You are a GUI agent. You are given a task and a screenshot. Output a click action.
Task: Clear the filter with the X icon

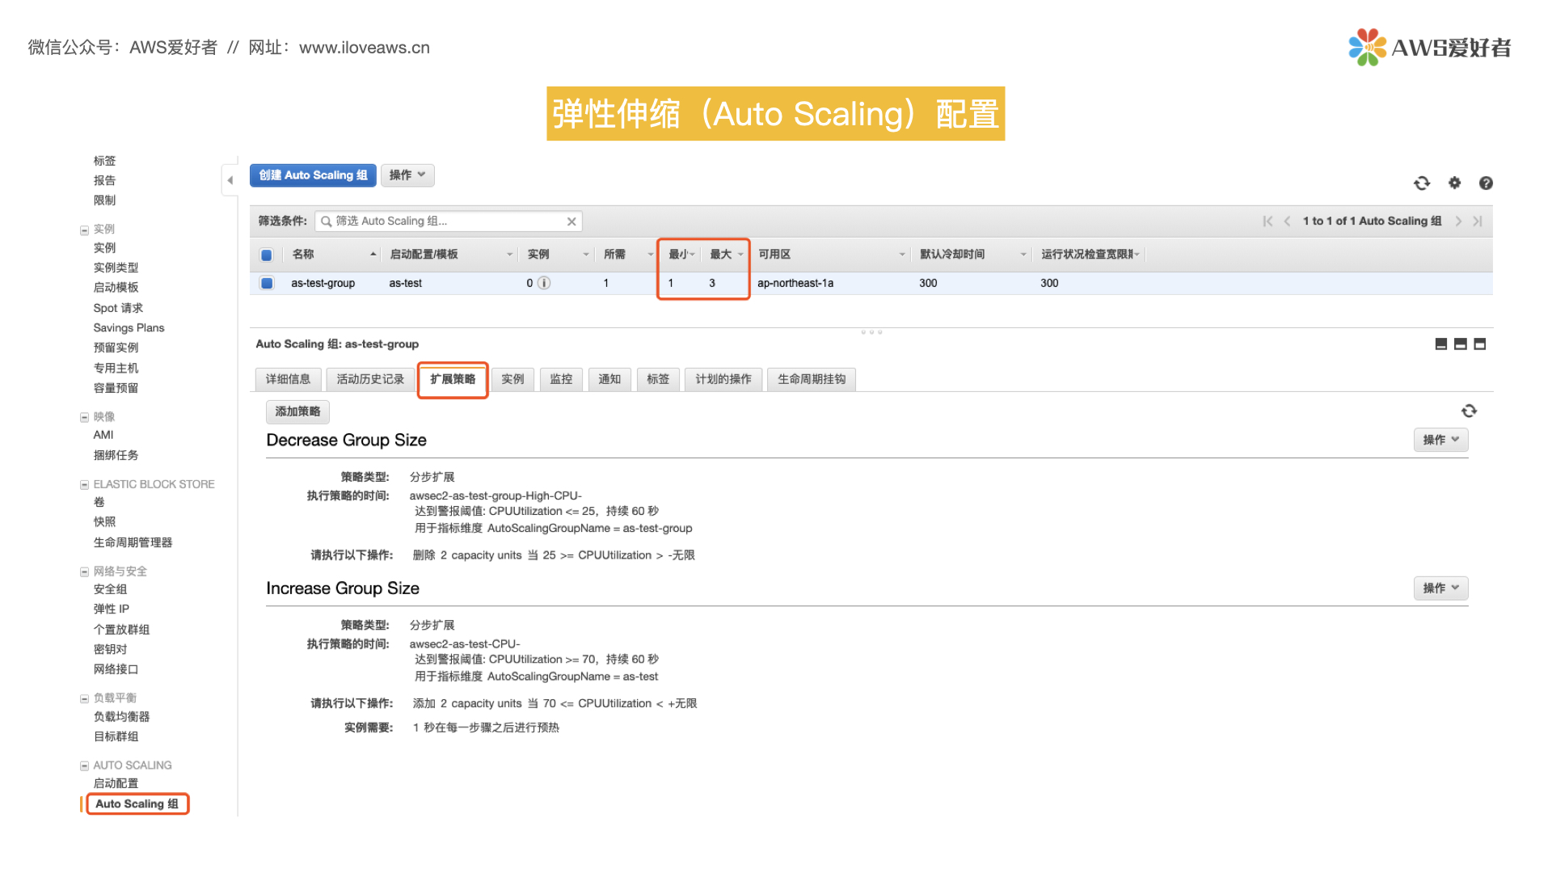(571, 221)
